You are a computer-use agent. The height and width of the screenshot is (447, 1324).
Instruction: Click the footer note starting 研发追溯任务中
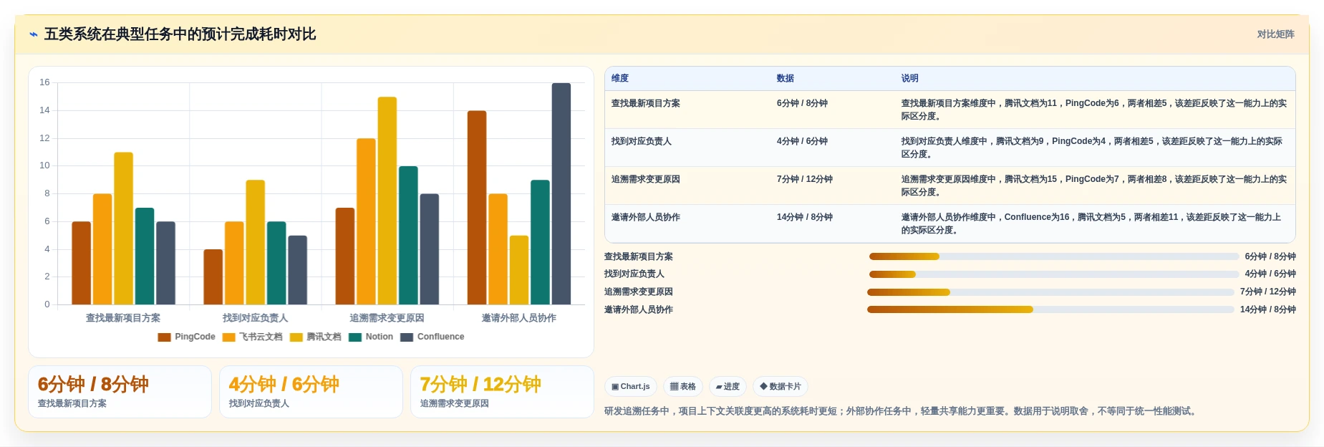pyautogui.click(x=902, y=411)
